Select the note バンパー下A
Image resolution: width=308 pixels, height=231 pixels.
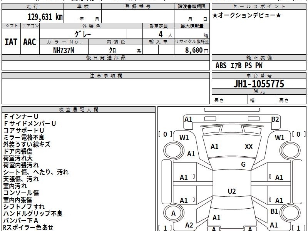point(21,220)
